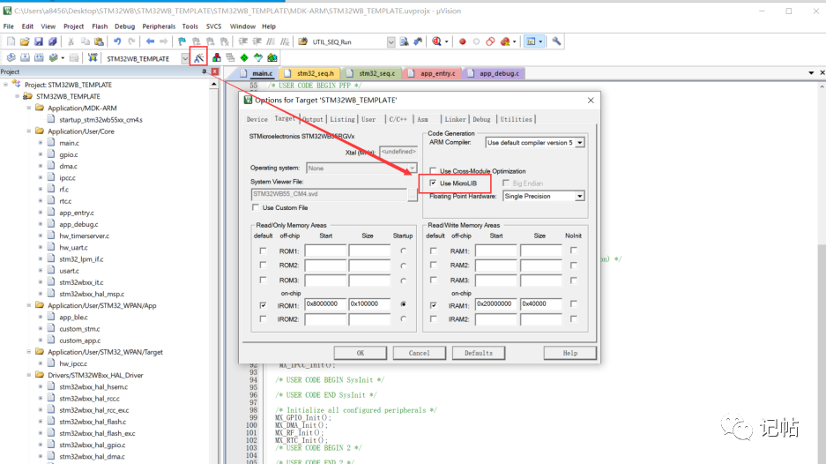Click the Find in Files icon left of UTIL_SEQ_Run
This screenshot has width=826, height=464.
tap(303, 41)
